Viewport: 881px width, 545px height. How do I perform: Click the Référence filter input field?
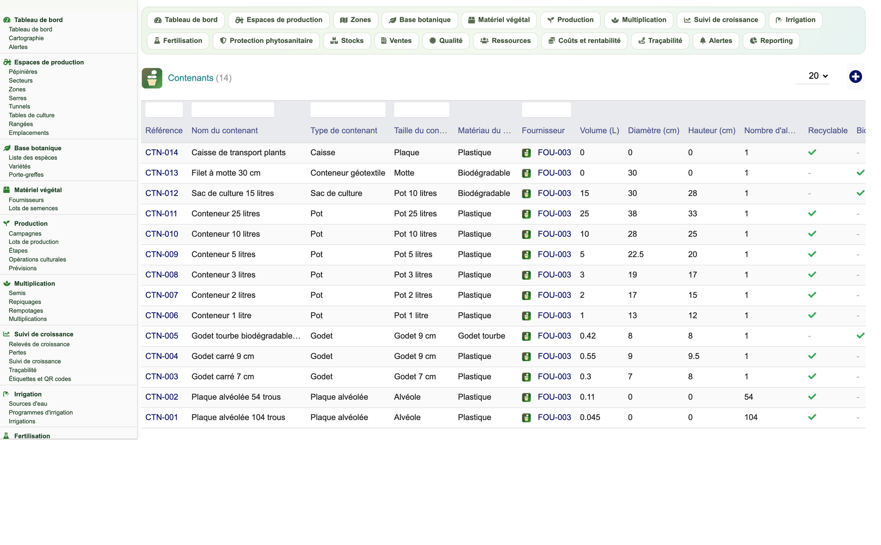point(164,110)
